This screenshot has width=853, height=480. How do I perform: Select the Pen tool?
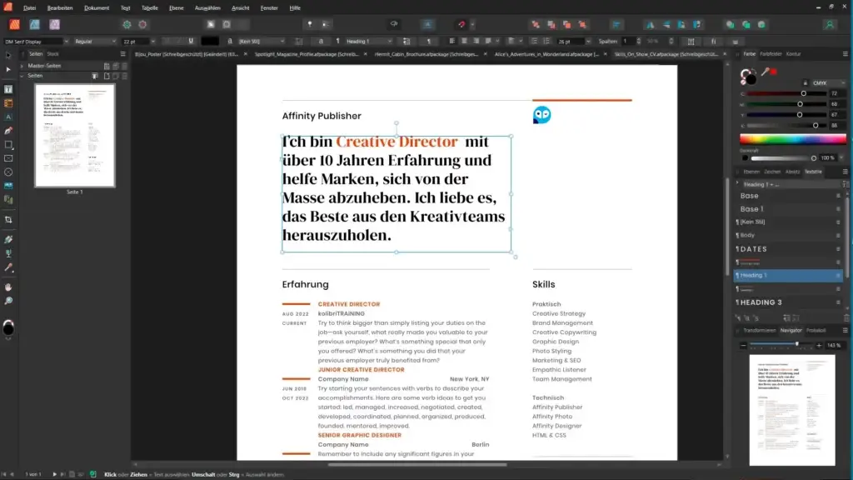pos(8,131)
